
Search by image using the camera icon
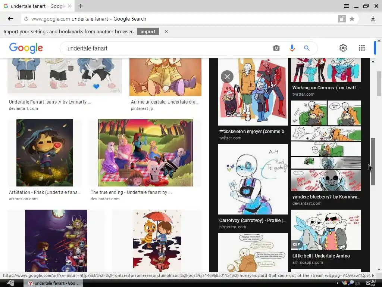click(276, 48)
